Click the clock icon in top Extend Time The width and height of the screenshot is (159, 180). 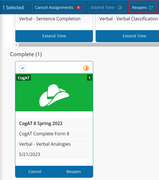point(120,8)
